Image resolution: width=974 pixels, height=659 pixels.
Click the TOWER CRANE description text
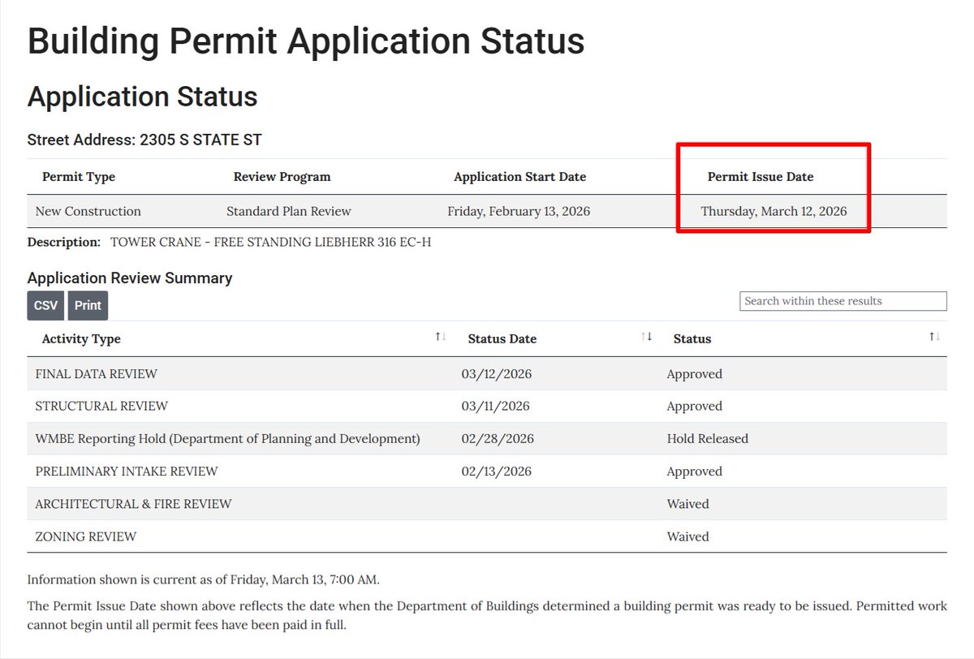(x=270, y=242)
